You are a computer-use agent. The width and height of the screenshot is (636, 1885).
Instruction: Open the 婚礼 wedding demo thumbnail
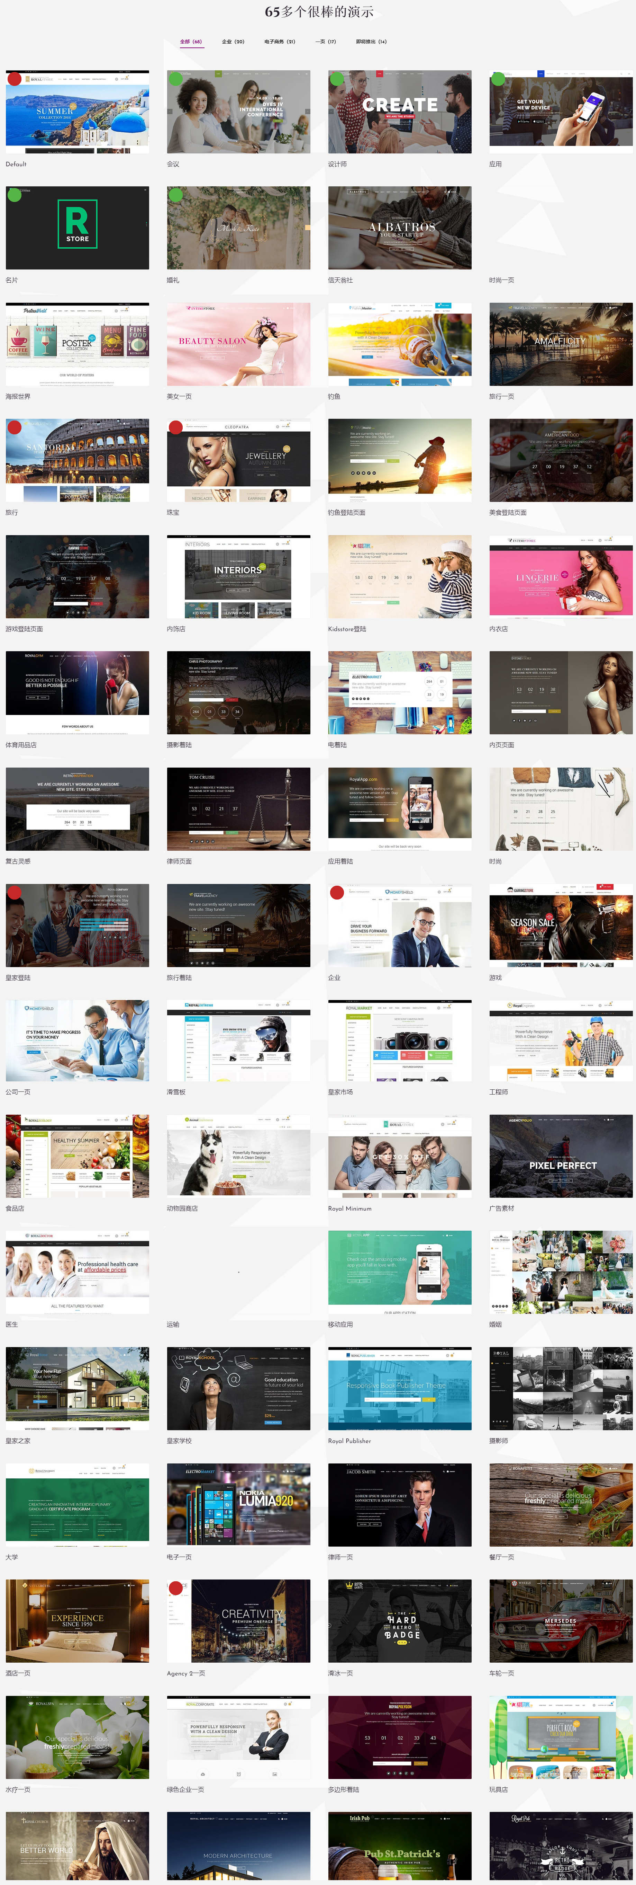point(238,228)
